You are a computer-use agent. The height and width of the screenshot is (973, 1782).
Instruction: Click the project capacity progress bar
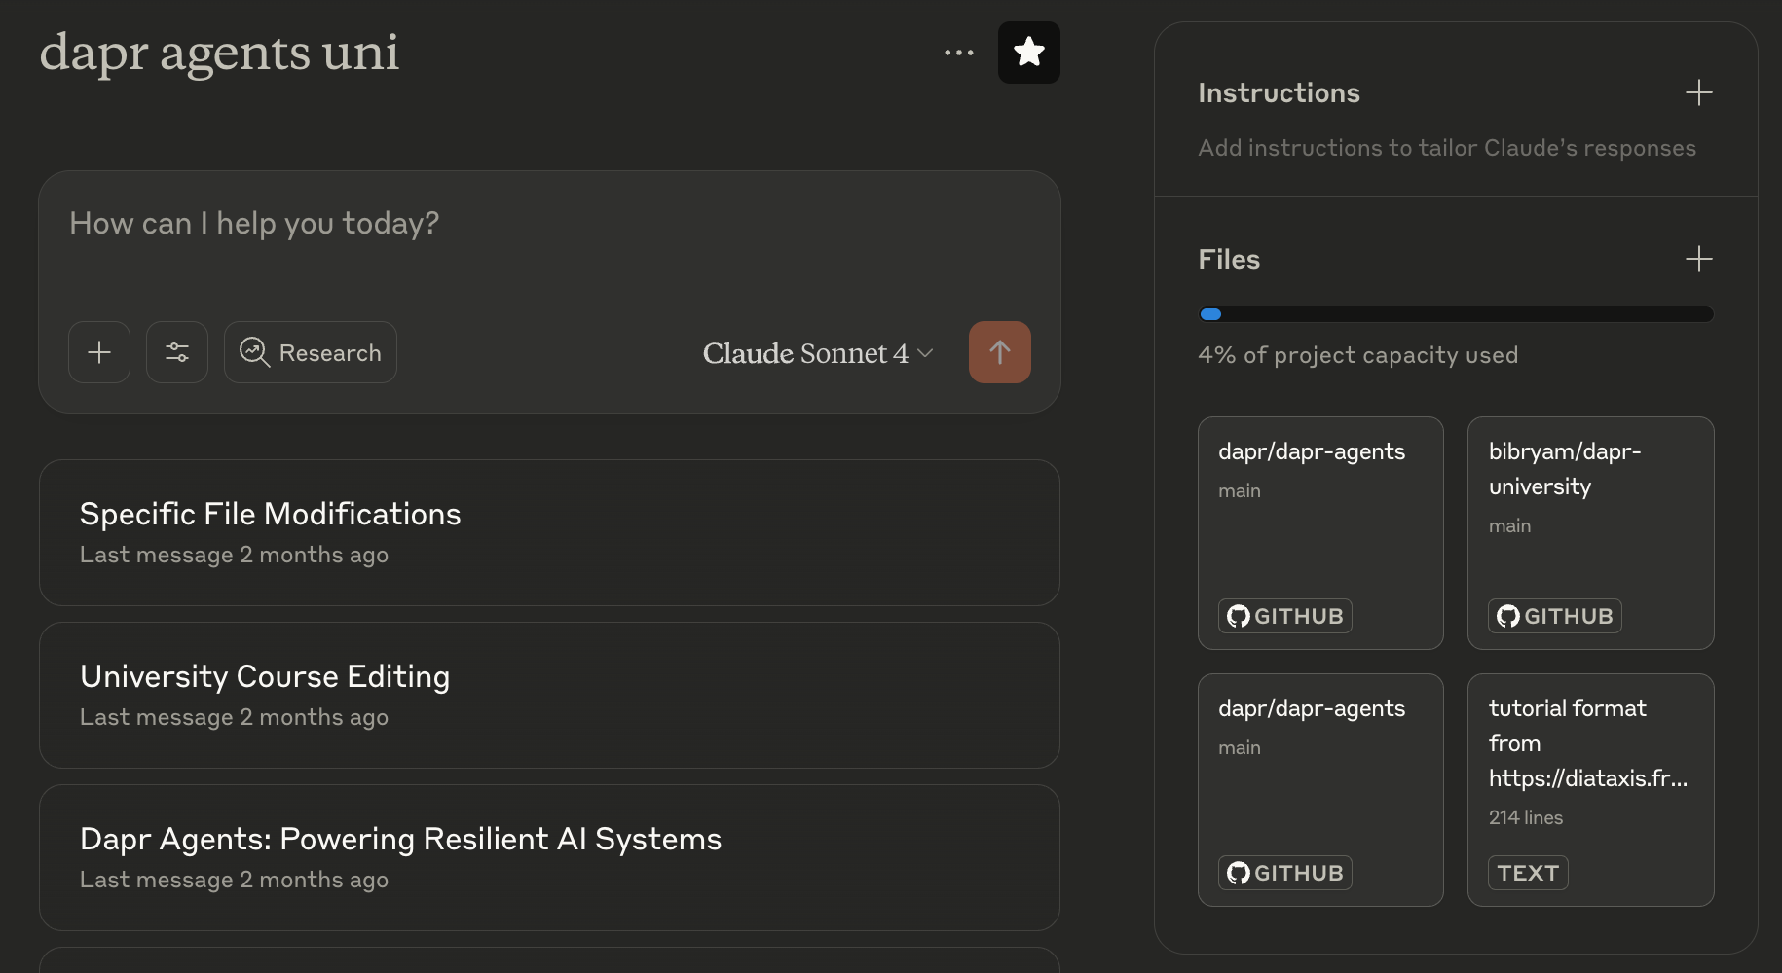tap(1456, 314)
